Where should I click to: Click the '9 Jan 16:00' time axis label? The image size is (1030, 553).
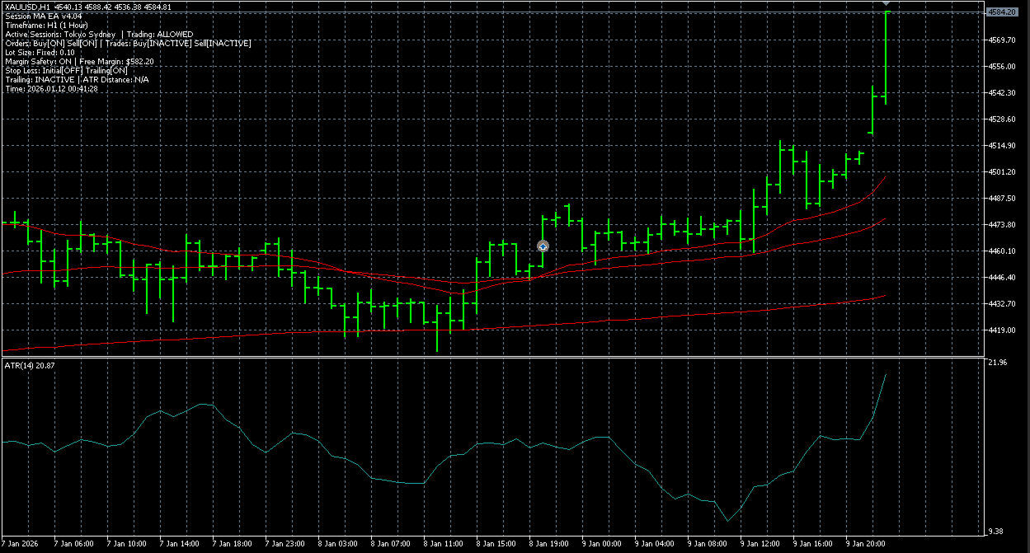click(x=813, y=544)
